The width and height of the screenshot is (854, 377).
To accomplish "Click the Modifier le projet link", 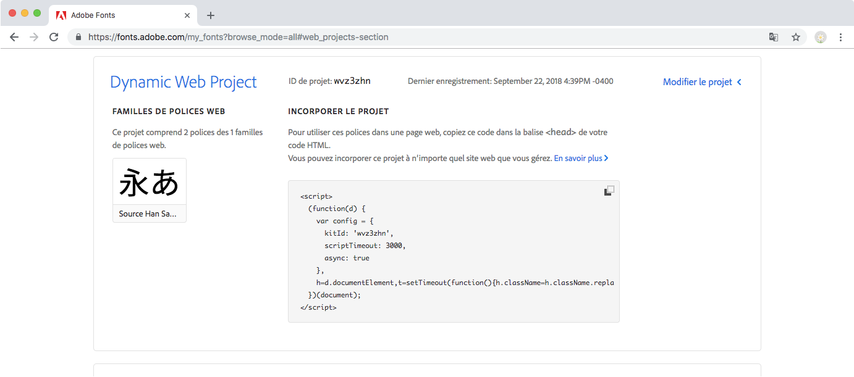I will (x=697, y=82).
